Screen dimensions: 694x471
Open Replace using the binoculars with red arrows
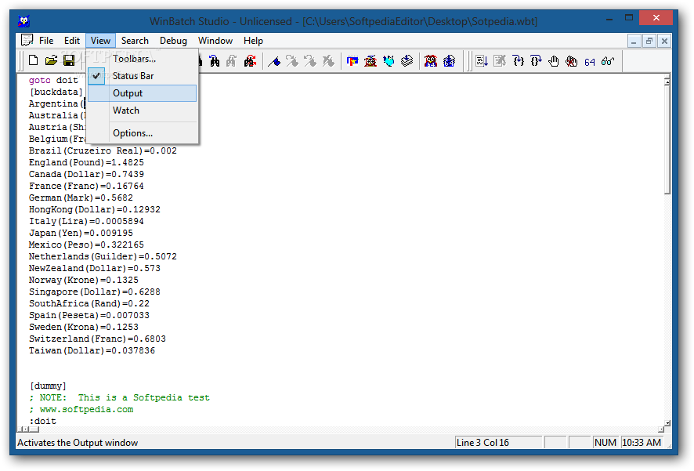click(x=250, y=61)
